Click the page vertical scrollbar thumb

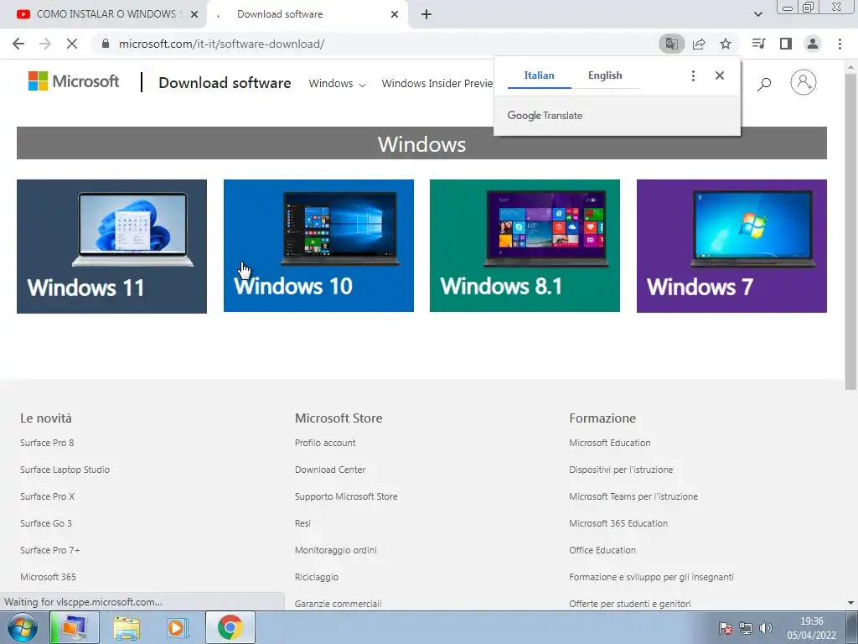(x=850, y=231)
